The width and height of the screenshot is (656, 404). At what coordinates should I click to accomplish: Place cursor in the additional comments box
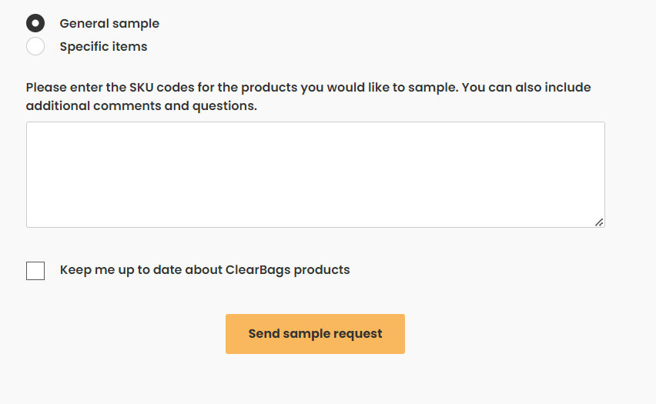(315, 175)
